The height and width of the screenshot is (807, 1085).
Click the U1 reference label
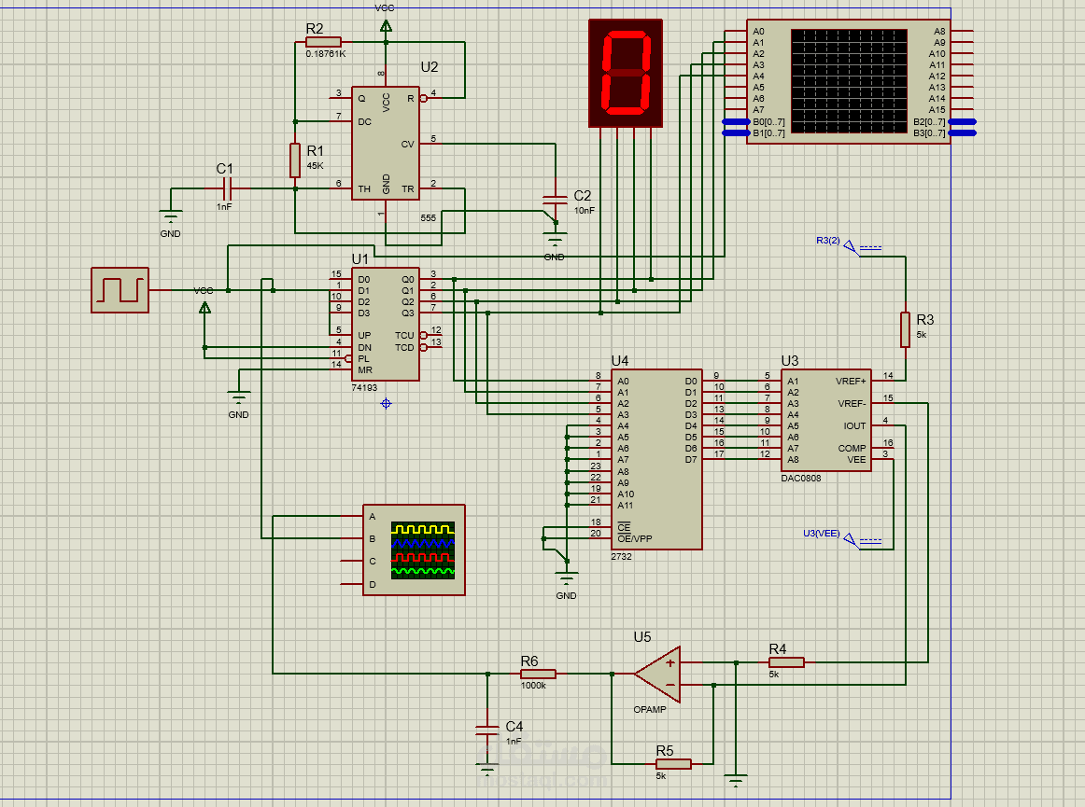pos(359,258)
